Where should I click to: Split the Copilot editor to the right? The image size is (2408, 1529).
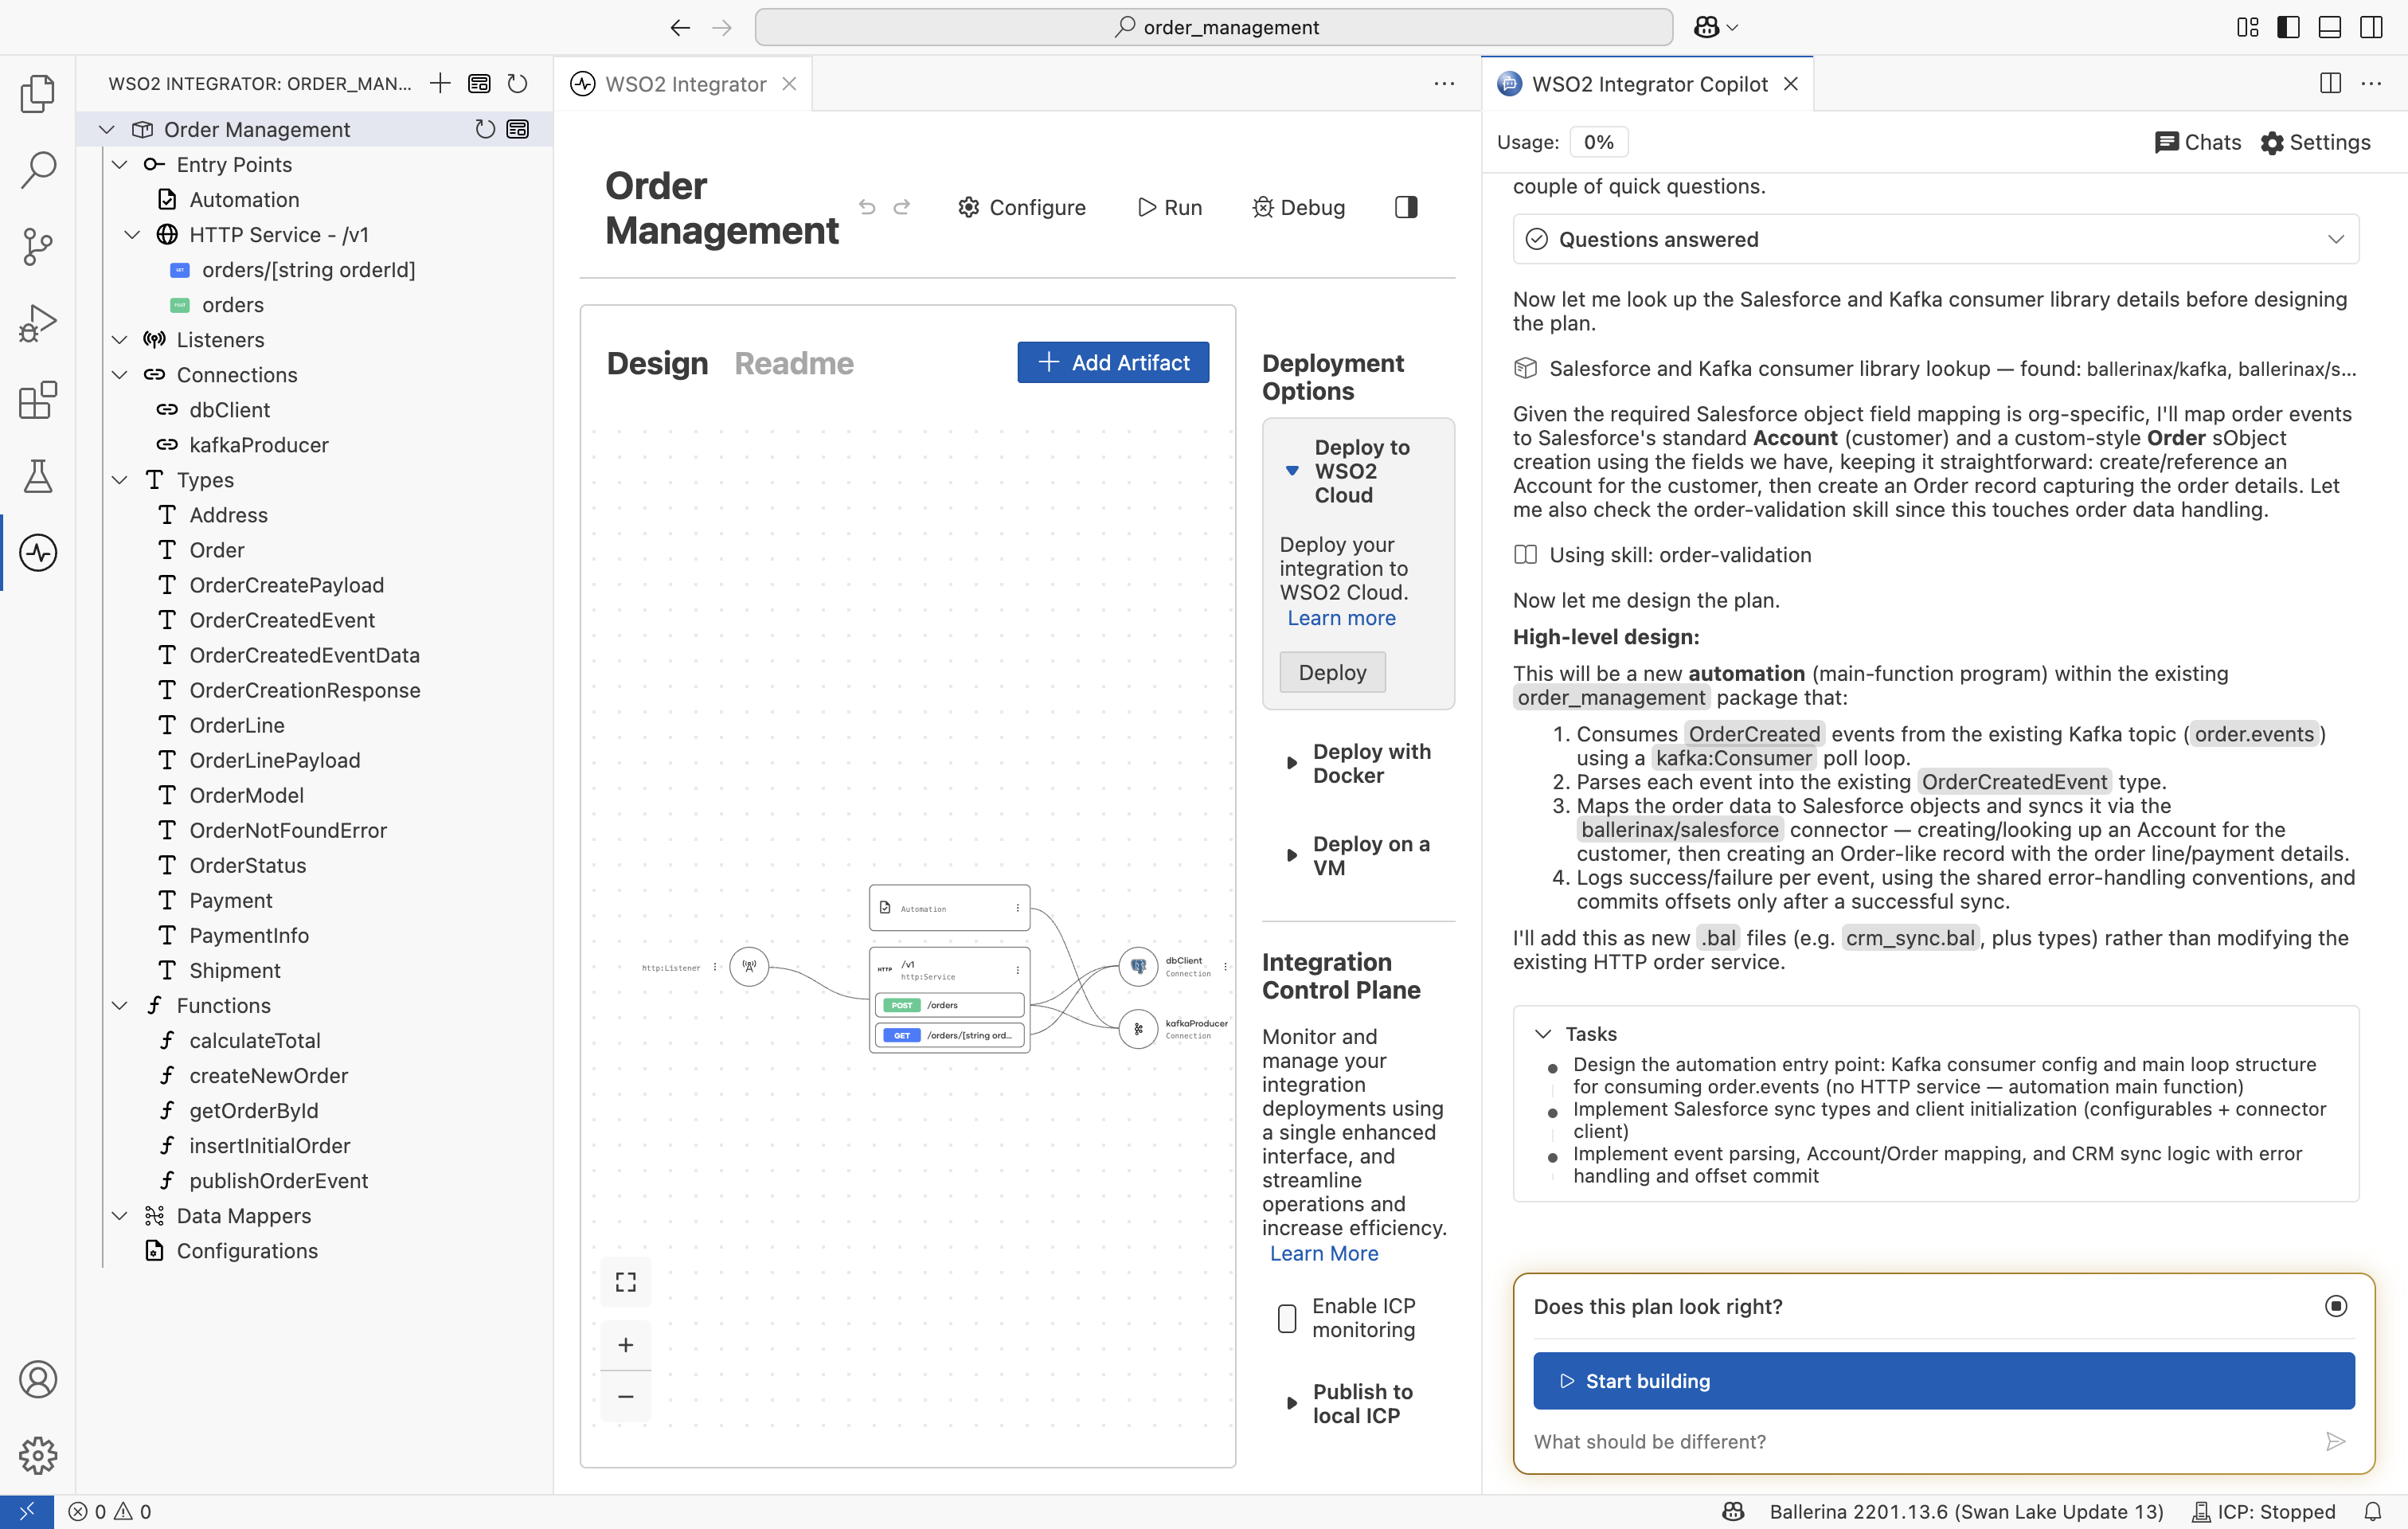click(2330, 83)
